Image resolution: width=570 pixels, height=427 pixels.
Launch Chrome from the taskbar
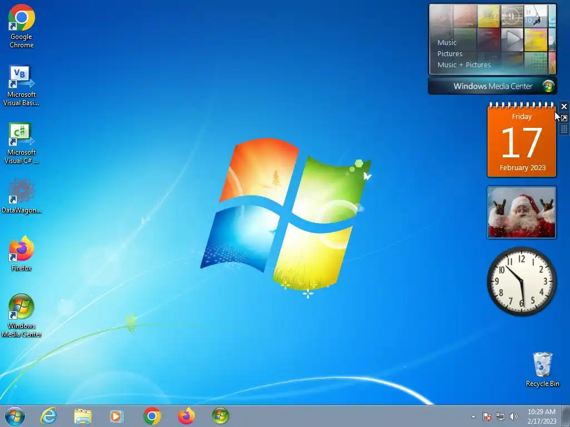[x=152, y=416]
